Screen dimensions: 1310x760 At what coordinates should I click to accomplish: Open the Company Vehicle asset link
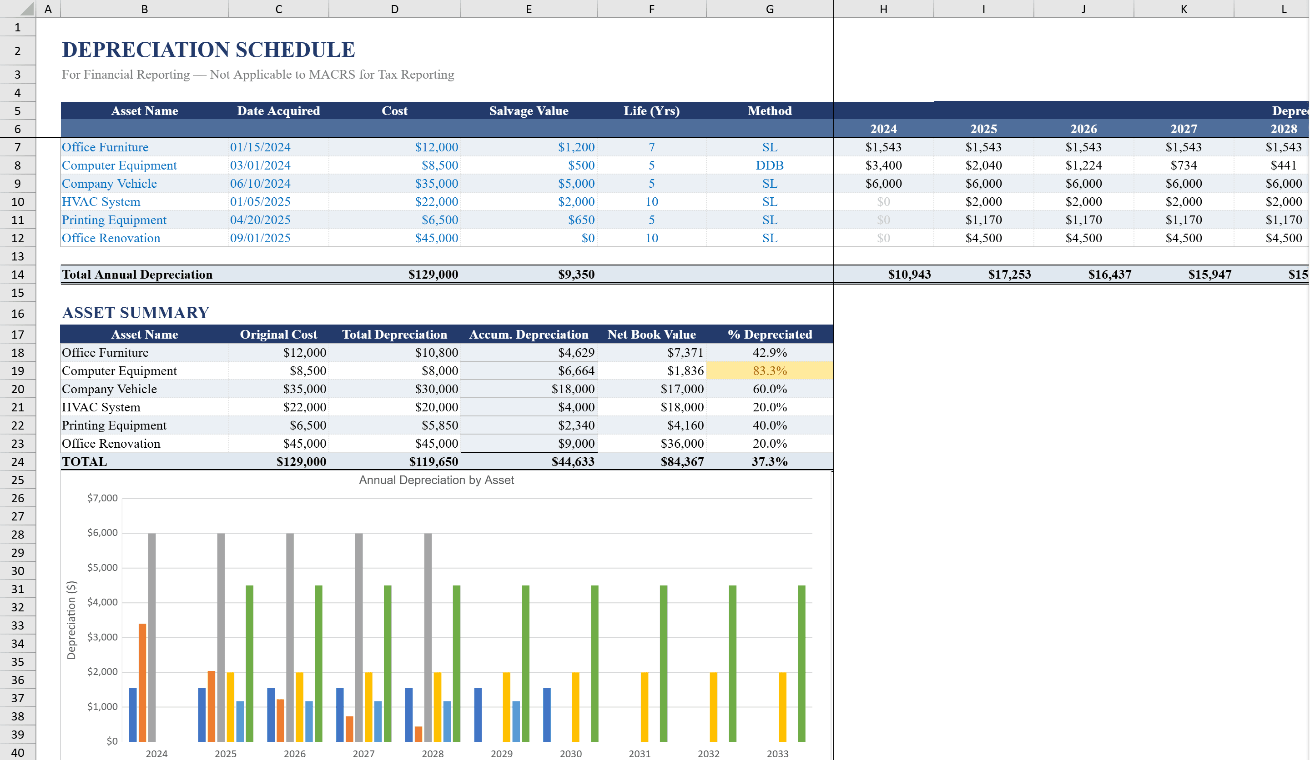point(109,183)
